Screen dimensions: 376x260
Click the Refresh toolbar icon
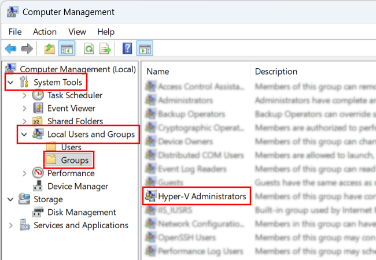[89, 49]
